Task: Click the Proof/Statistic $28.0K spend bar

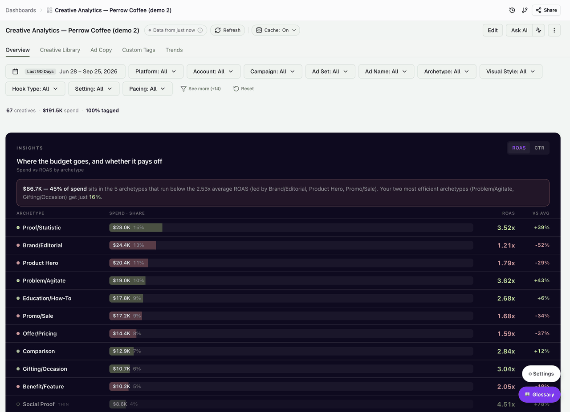Action: point(136,228)
